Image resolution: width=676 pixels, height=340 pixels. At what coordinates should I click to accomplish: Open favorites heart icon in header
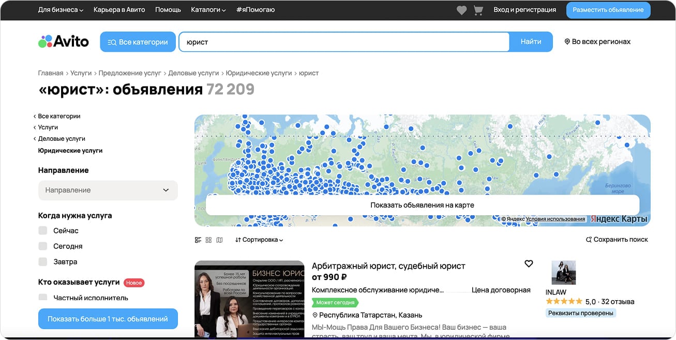point(461,10)
